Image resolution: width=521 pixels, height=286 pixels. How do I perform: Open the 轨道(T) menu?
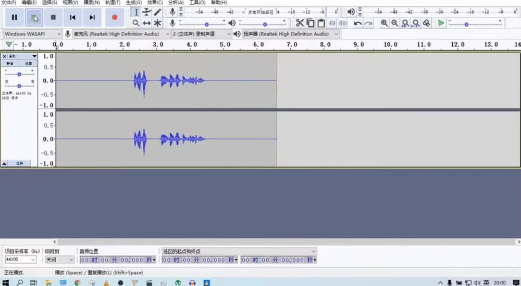[x=113, y=2]
